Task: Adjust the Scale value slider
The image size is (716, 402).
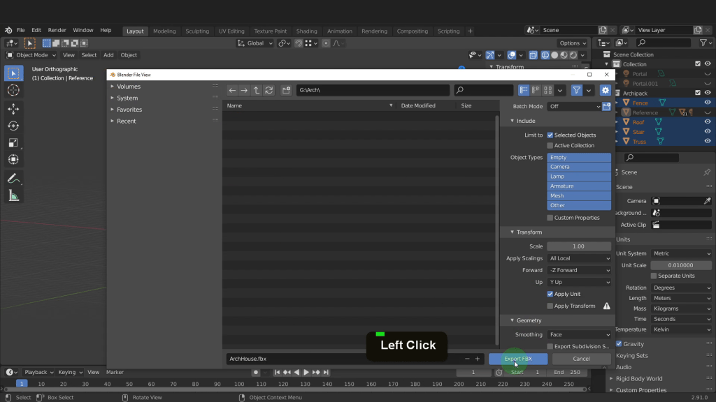Action: pyautogui.click(x=579, y=246)
